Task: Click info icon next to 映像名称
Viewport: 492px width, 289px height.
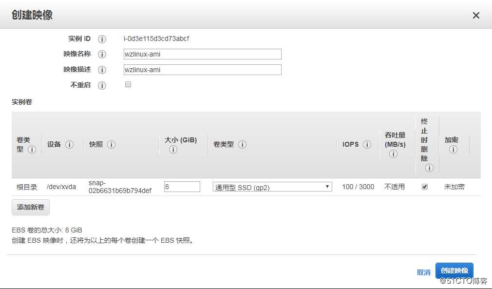Action: pos(102,54)
